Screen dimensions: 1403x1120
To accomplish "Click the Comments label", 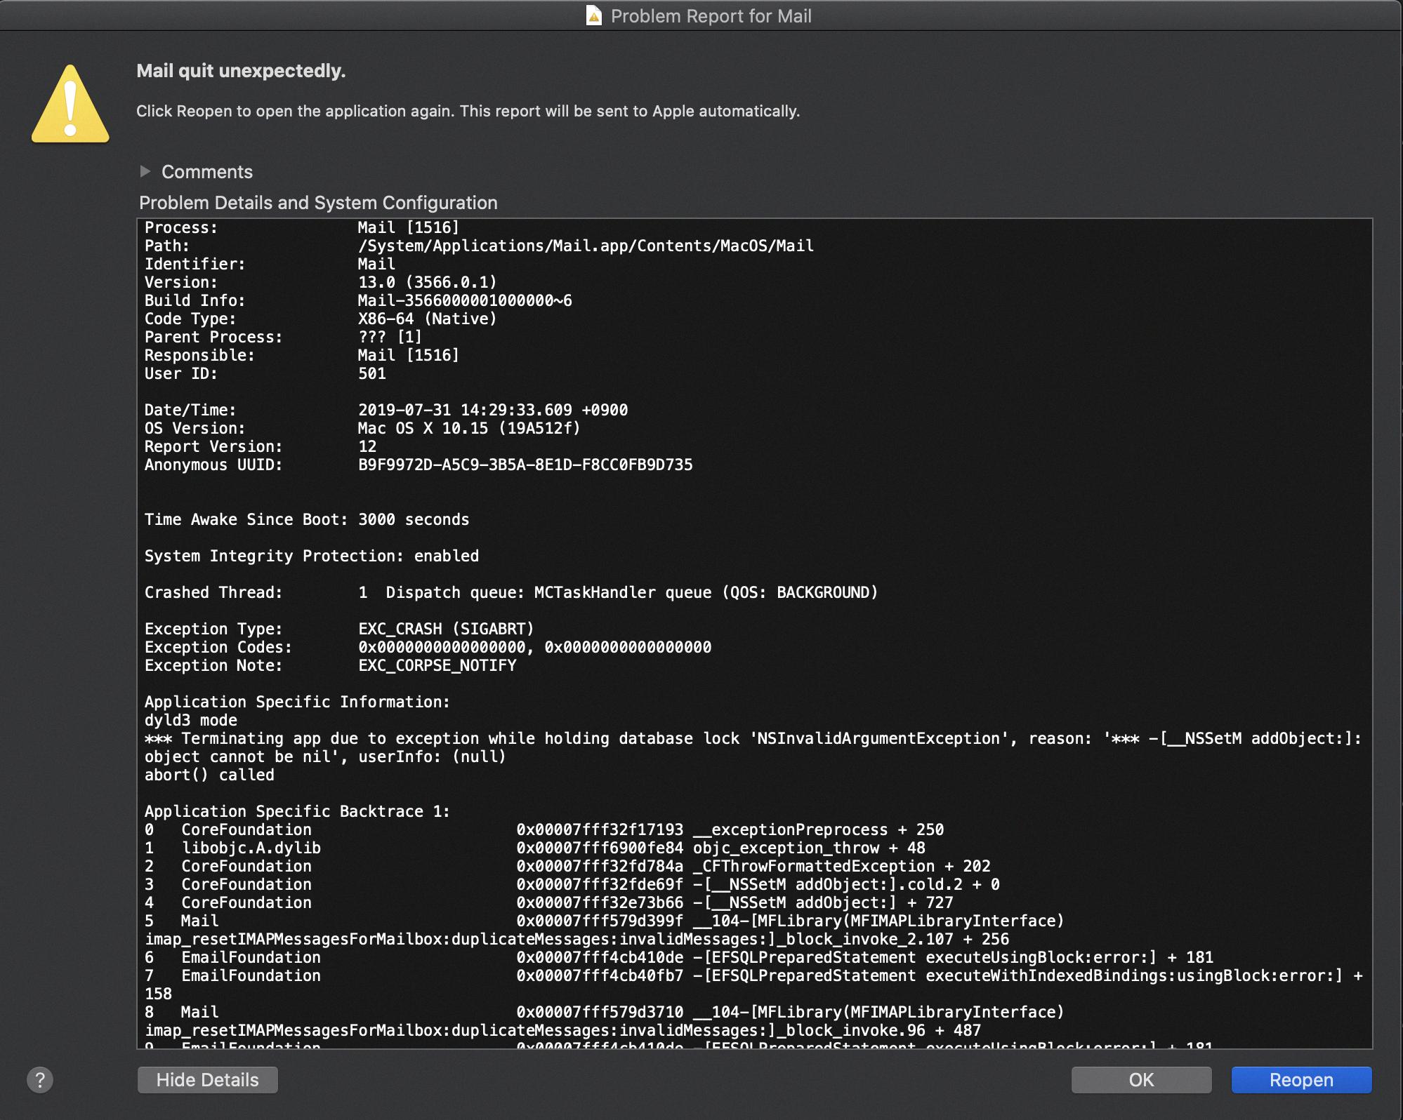I will [206, 172].
